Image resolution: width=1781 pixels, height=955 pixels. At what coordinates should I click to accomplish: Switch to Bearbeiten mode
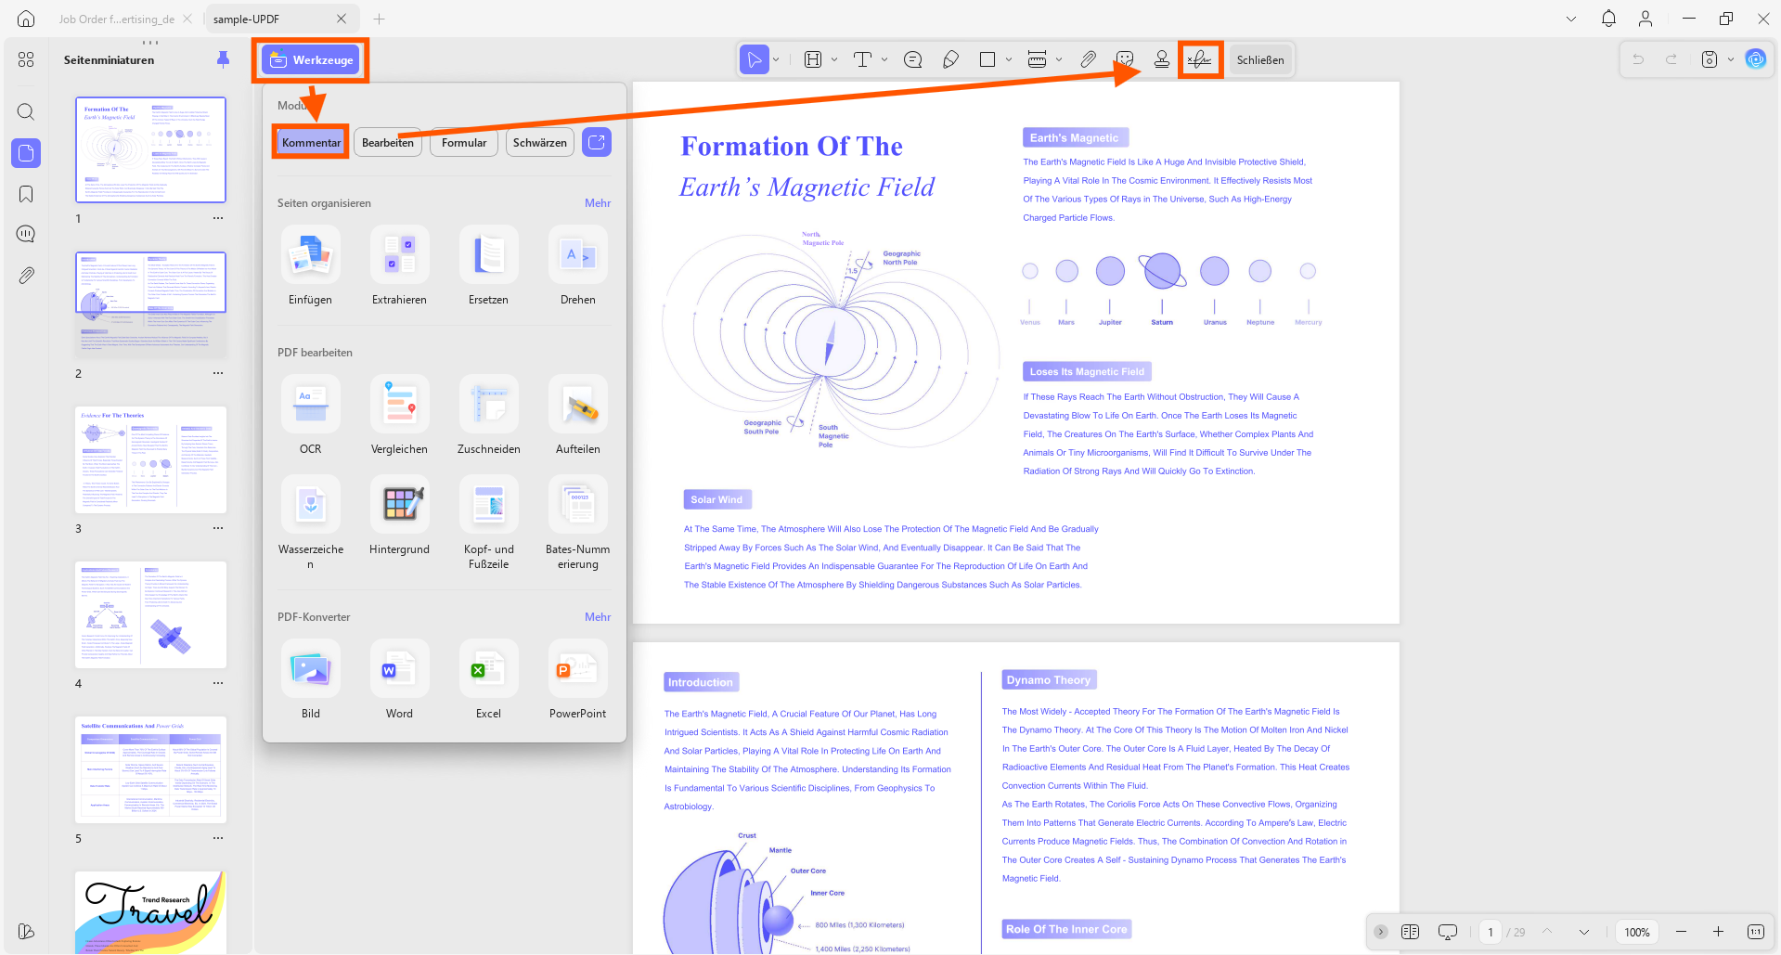387,142
